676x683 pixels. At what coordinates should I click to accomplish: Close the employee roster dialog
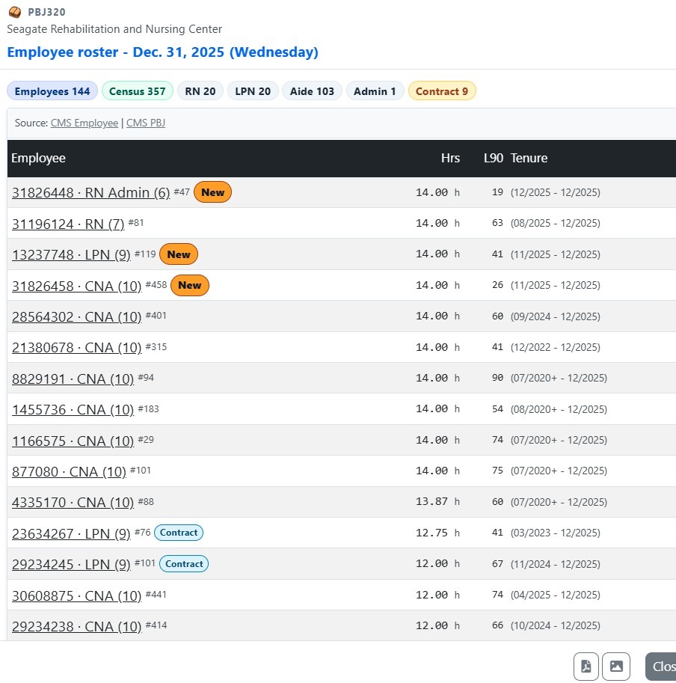click(661, 666)
